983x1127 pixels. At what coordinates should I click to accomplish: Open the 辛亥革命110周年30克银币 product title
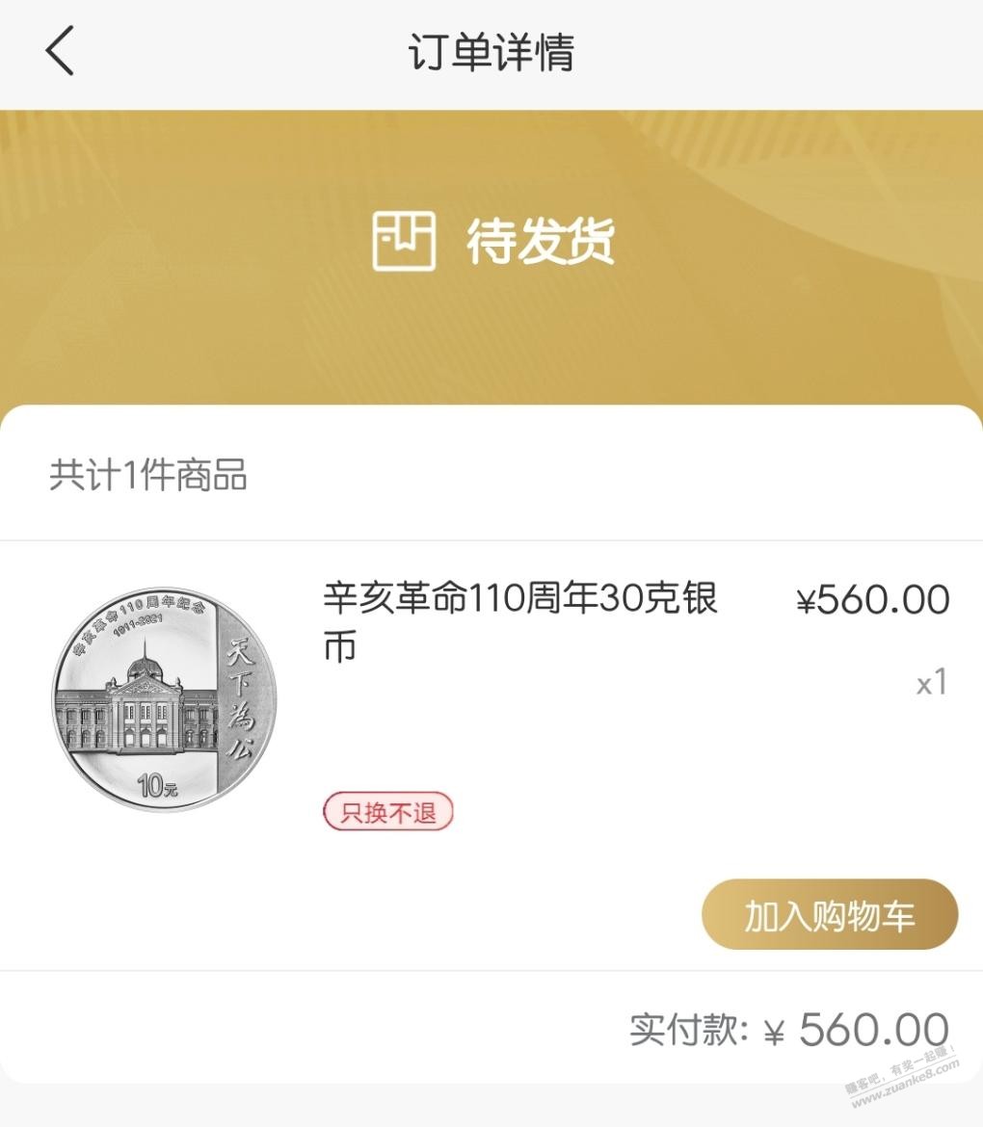click(x=520, y=621)
